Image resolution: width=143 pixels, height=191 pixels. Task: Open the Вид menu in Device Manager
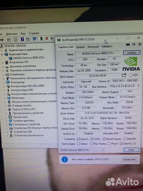pyautogui.click(x=23, y=34)
